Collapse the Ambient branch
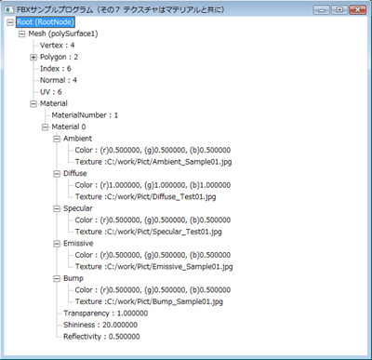The width and height of the screenshot is (372, 360). (57, 139)
